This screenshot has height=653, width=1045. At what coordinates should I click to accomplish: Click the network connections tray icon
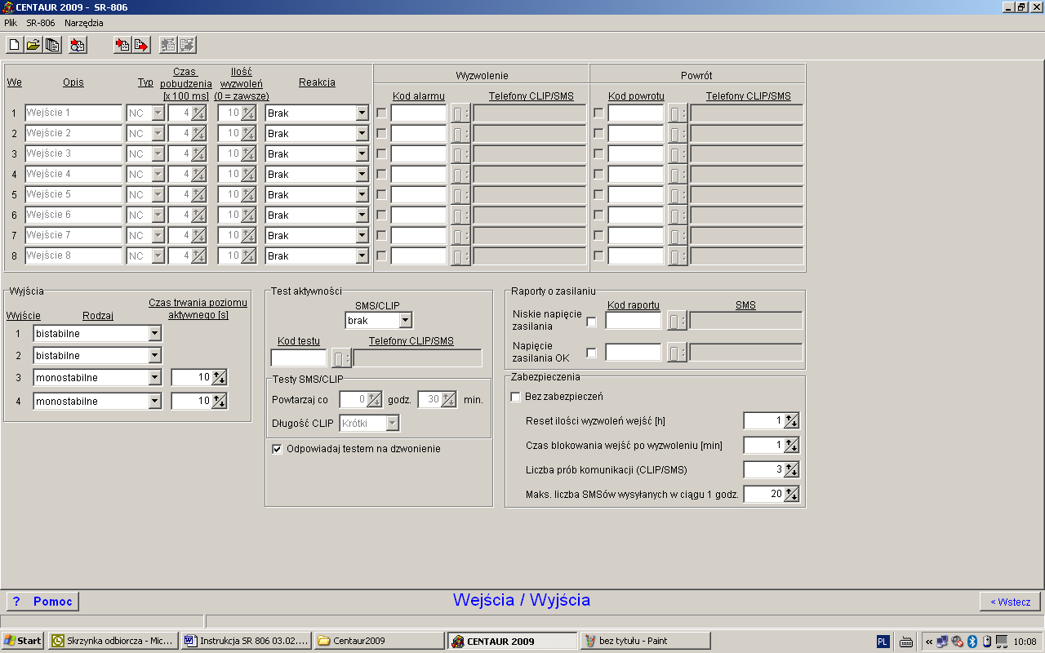click(x=942, y=642)
